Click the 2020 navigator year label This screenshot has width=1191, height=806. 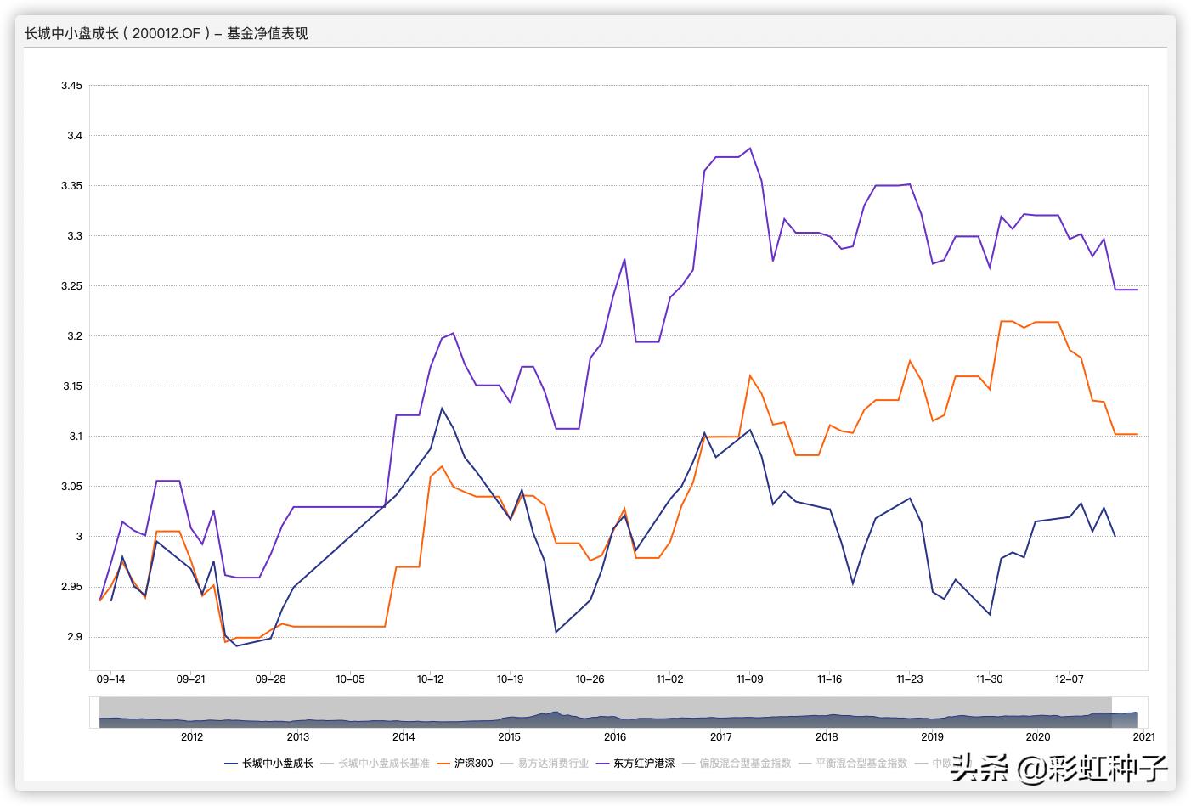[x=1038, y=737]
